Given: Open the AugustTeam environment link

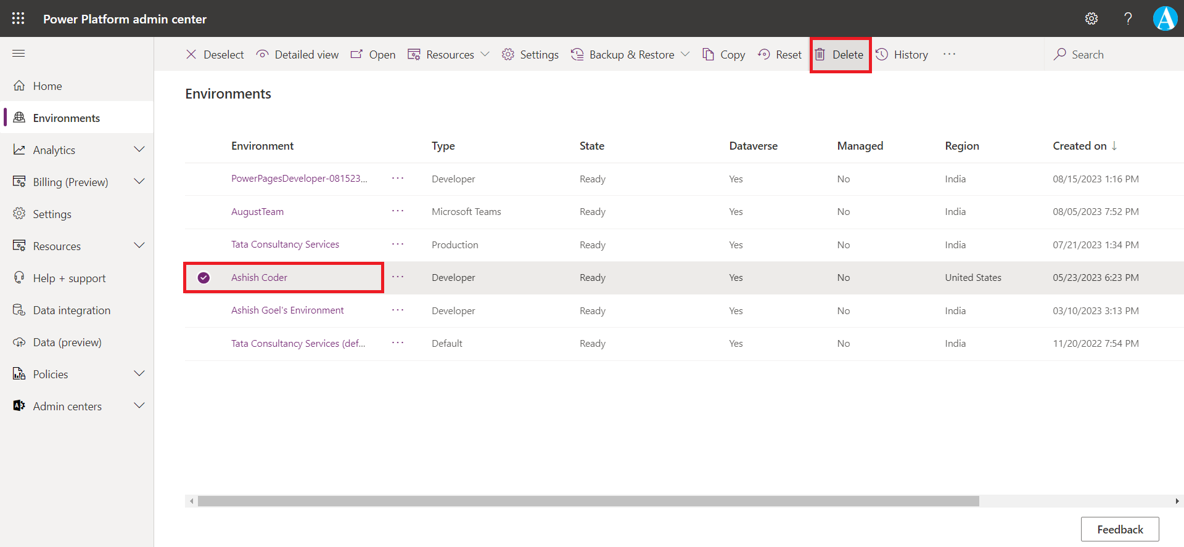Looking at the screenshot, I should (257, 212).
